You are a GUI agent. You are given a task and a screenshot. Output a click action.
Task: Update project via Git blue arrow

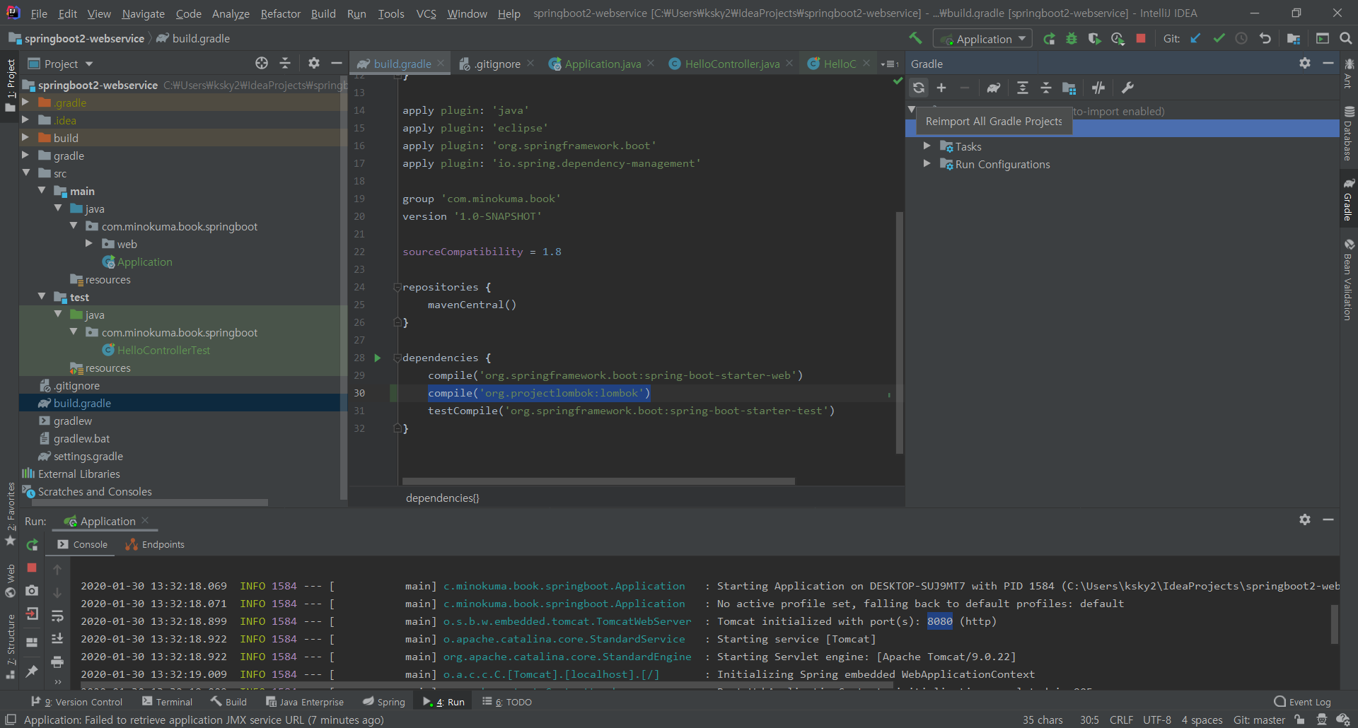(x=1195, y=39)
